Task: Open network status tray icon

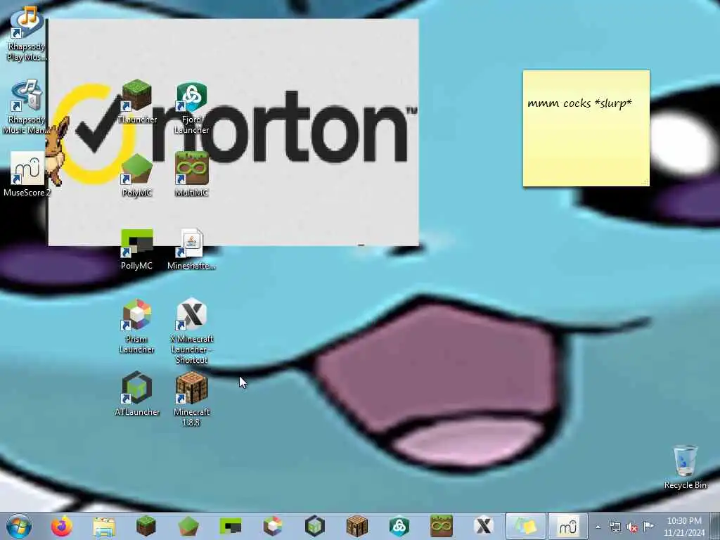Action: coord(615,527)
